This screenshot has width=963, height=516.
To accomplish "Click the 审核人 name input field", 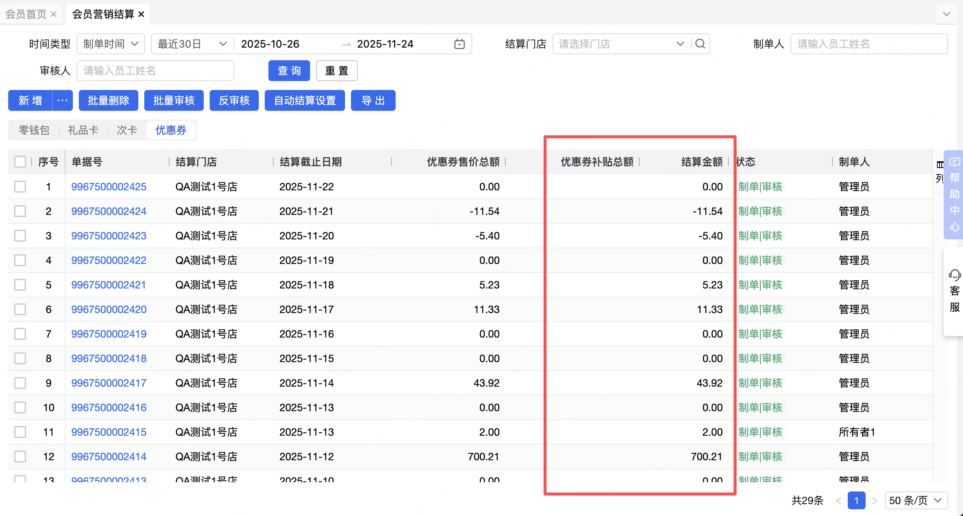I will pos(155,71).
